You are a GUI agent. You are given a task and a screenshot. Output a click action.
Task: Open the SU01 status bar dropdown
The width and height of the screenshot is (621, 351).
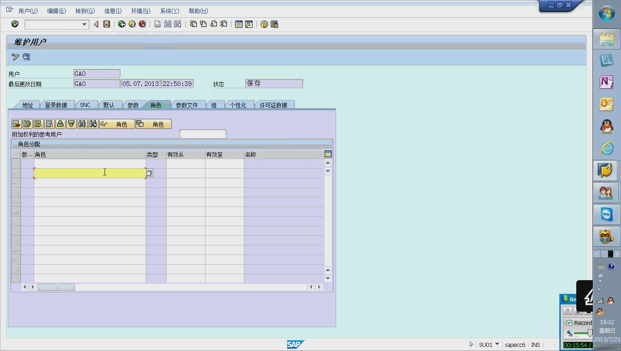coord(497,344)
